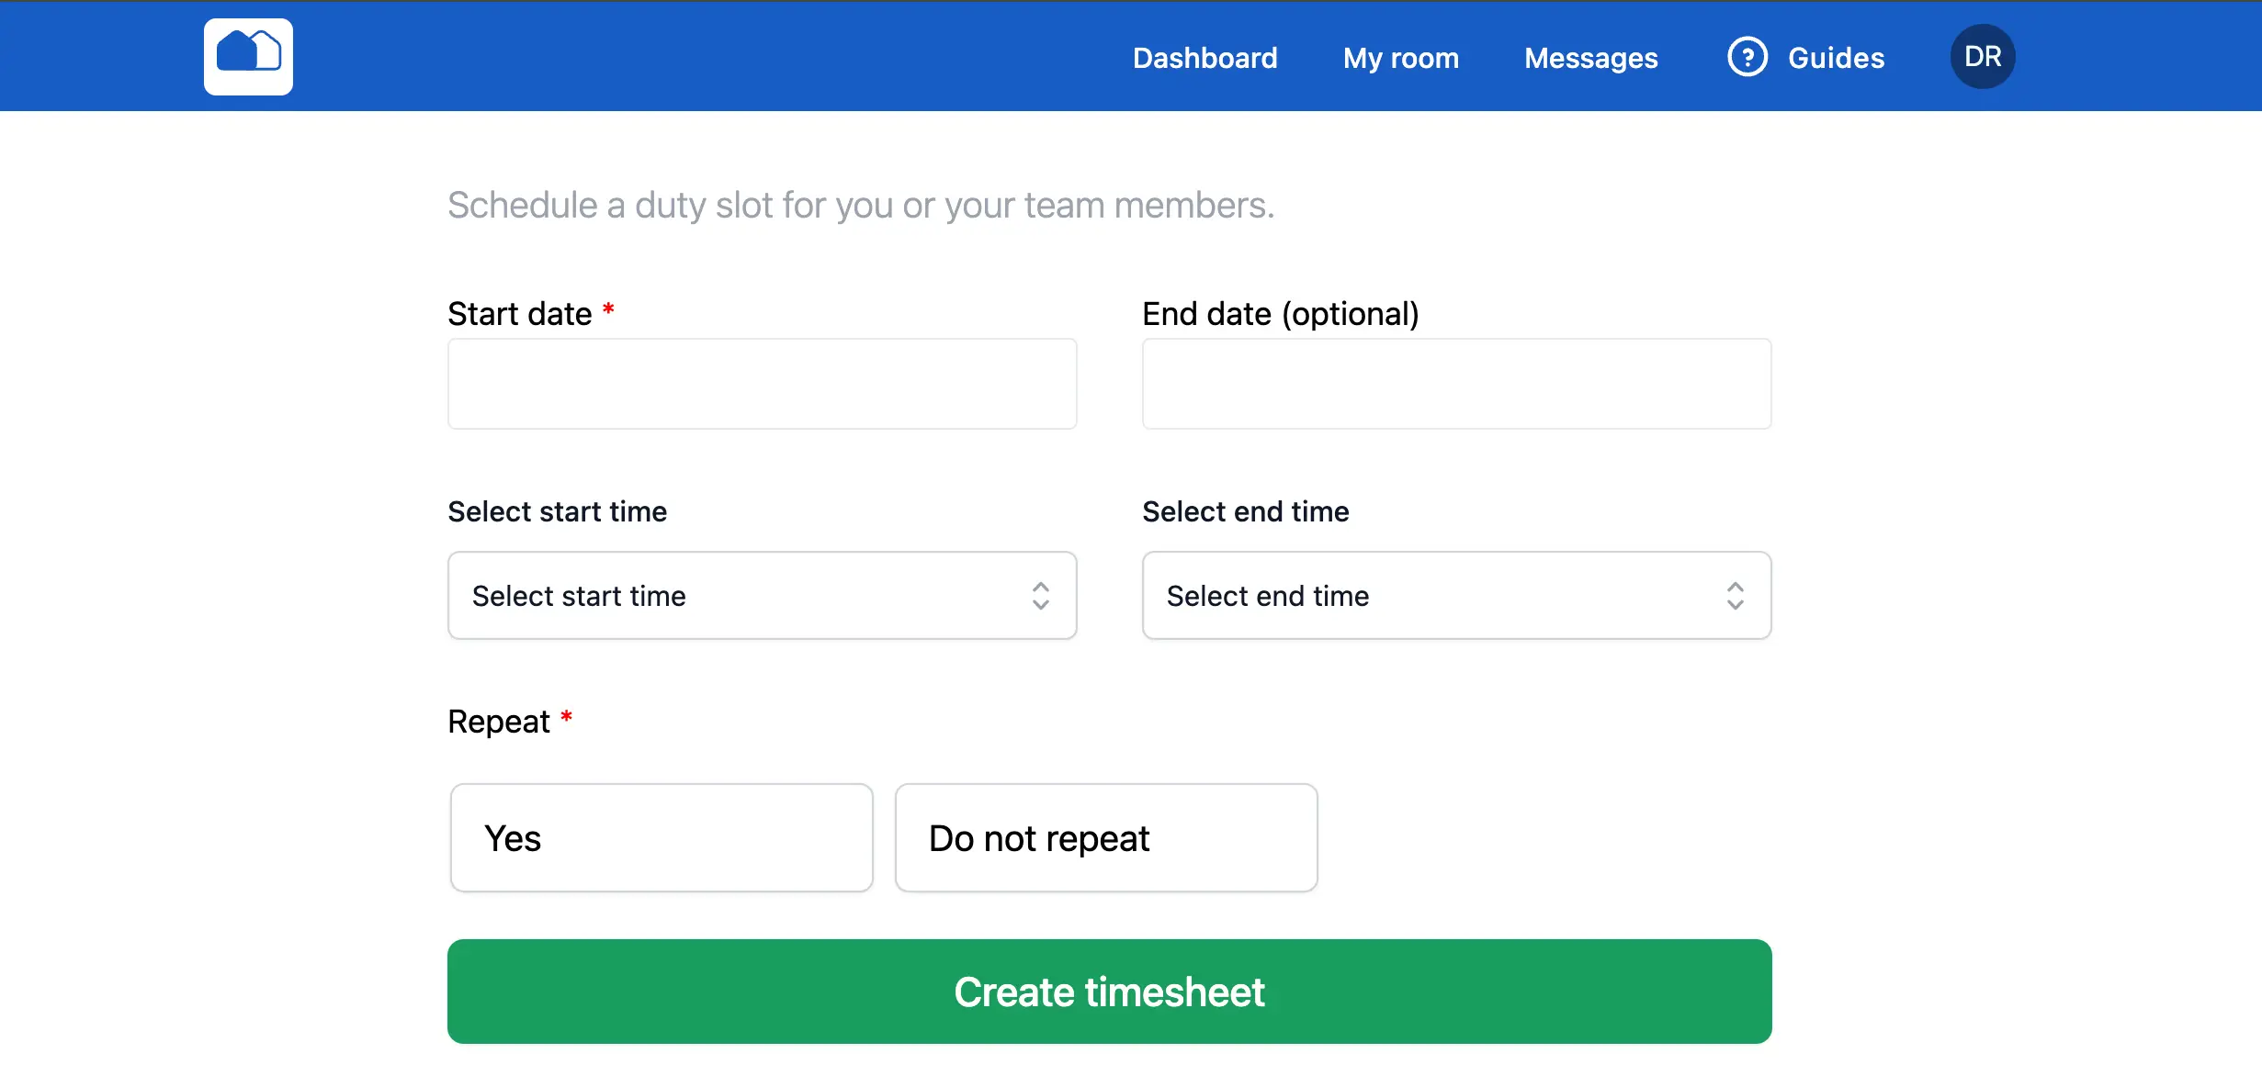The height and width of the screenshot is (1087, 2262).
Task: Open the Select end time dropdown
Action: pyautogui.click(x=1433, y=596)
